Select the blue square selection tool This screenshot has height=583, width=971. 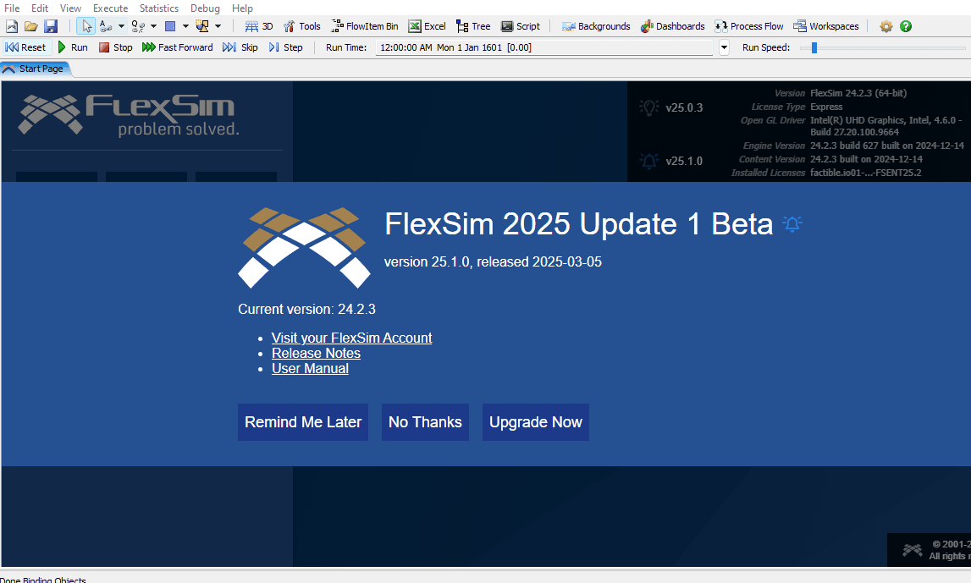[x=169, y=26]
